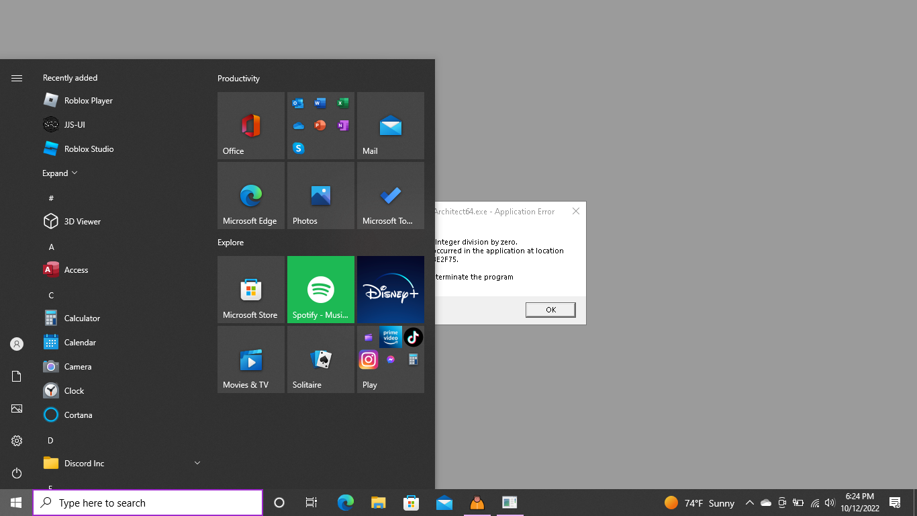Screen dimensions: 917x516
Task: Open Microsoft Store from the taskbar
Action: tap(412, 503)
